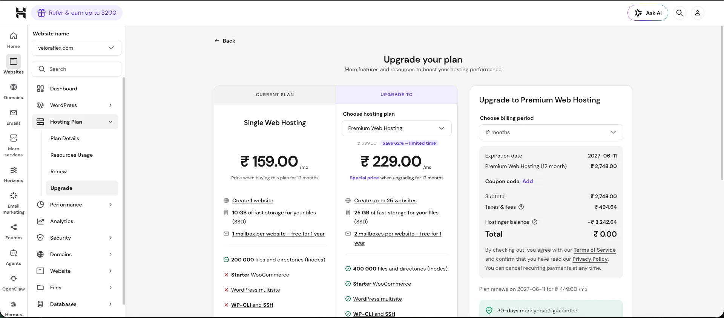Image resolution: width=724 pixels, height=318 pixels.
Task: Click the search magnifier in top bar
Action: (680, 13)
